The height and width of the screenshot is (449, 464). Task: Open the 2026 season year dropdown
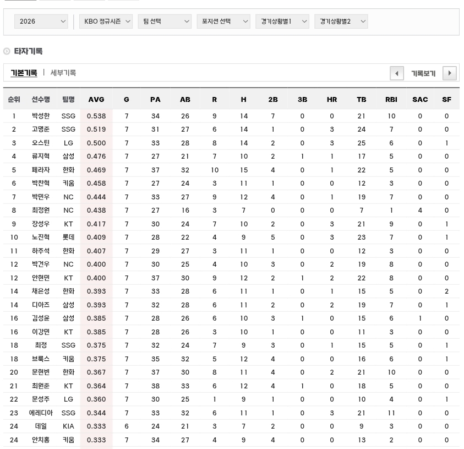click(41, 21)
